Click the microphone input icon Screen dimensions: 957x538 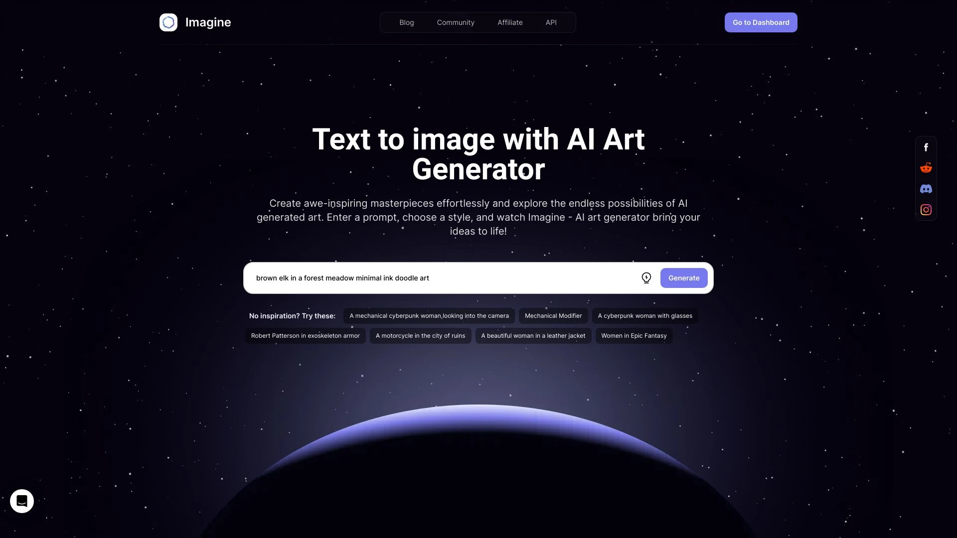click(647, 278)
